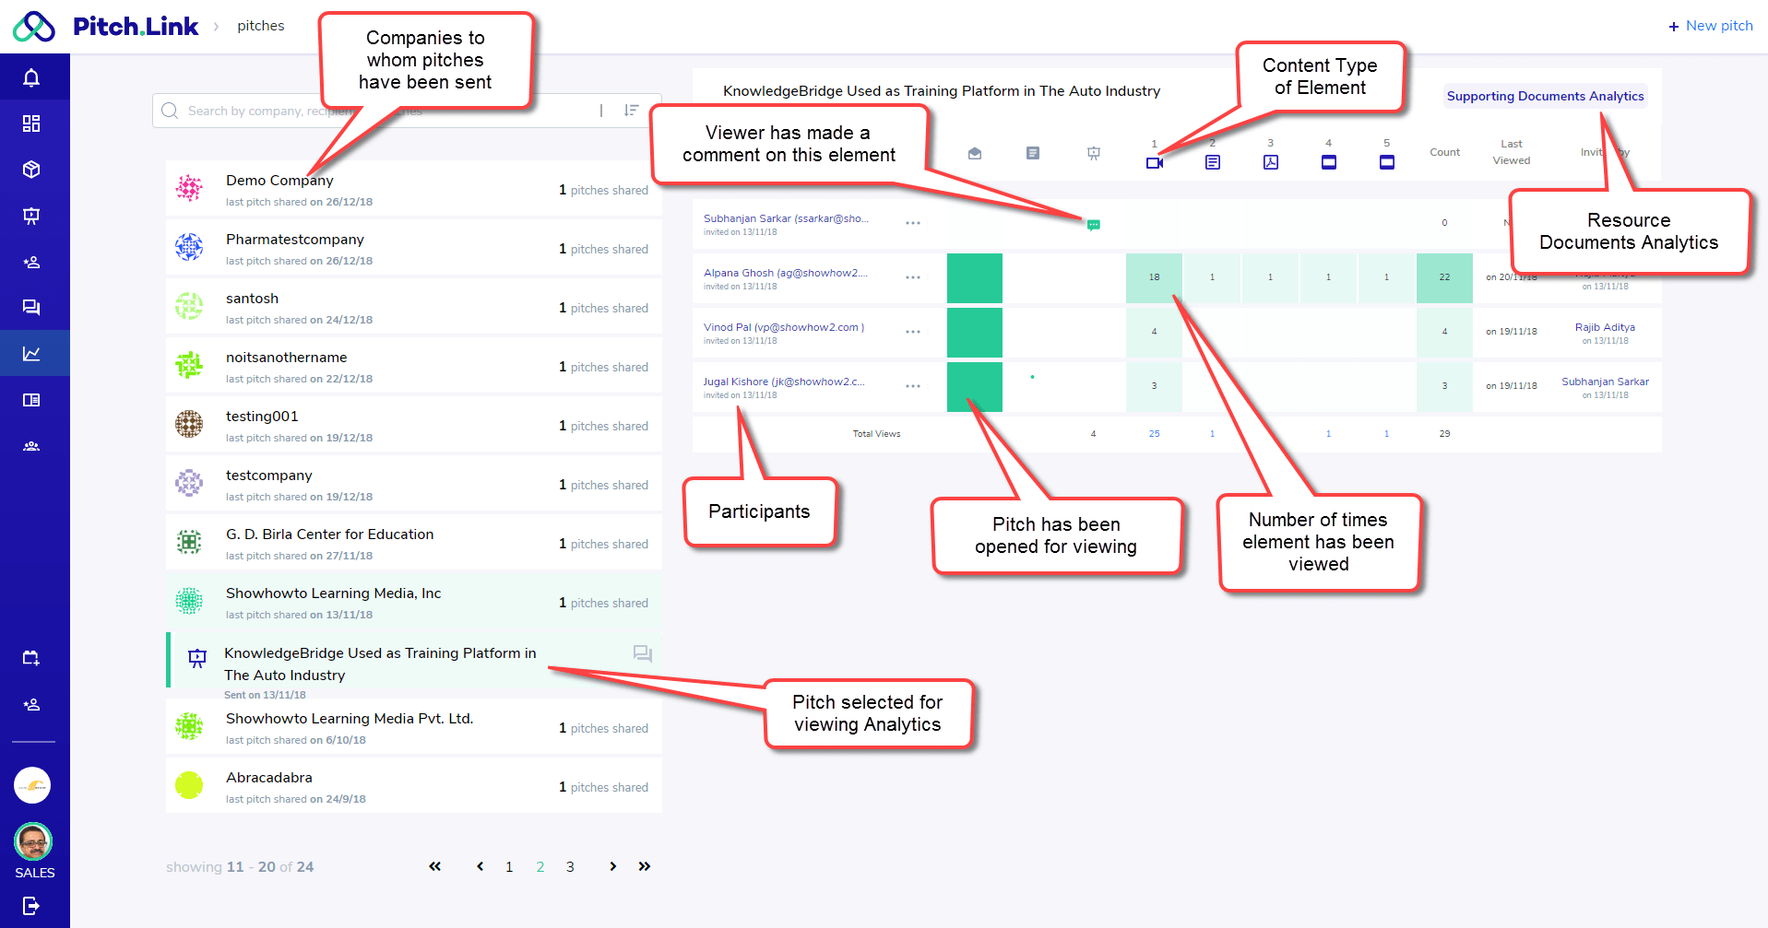Image resolution: width=1768 pixels, height=928 pixels.
Task: Click the PDF element icon in column 3
Action: (x=1270, y=162)
